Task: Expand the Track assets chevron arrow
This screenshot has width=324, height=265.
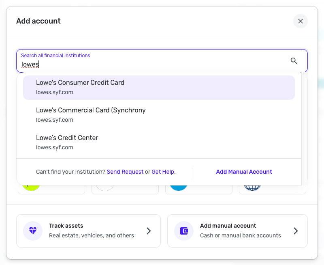Action: (149, 231)
